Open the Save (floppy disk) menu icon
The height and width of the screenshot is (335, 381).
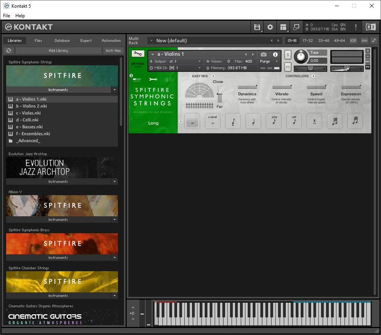257,27
